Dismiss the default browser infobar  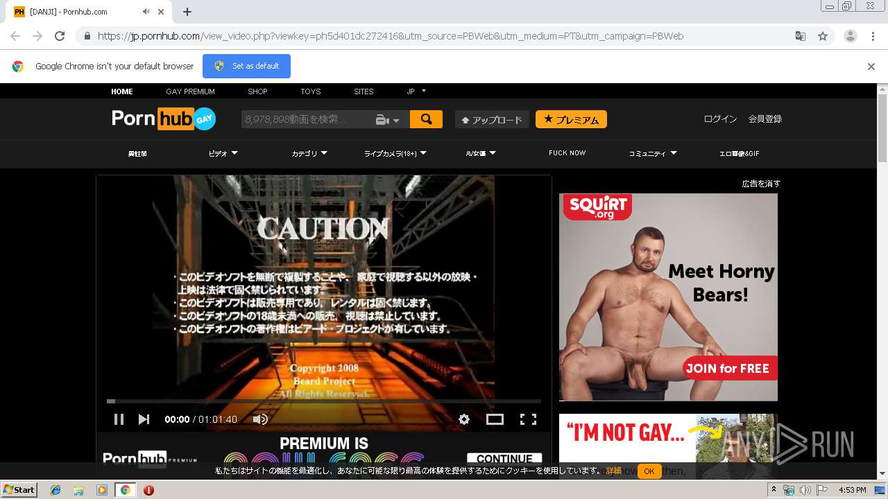pos(871,67)
